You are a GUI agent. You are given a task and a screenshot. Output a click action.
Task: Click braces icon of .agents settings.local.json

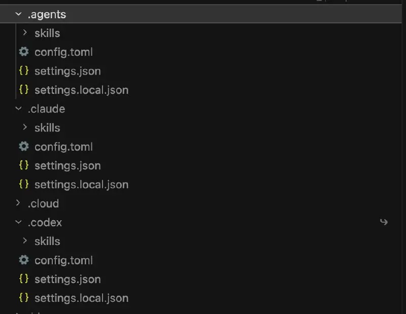tap(24, 90)
